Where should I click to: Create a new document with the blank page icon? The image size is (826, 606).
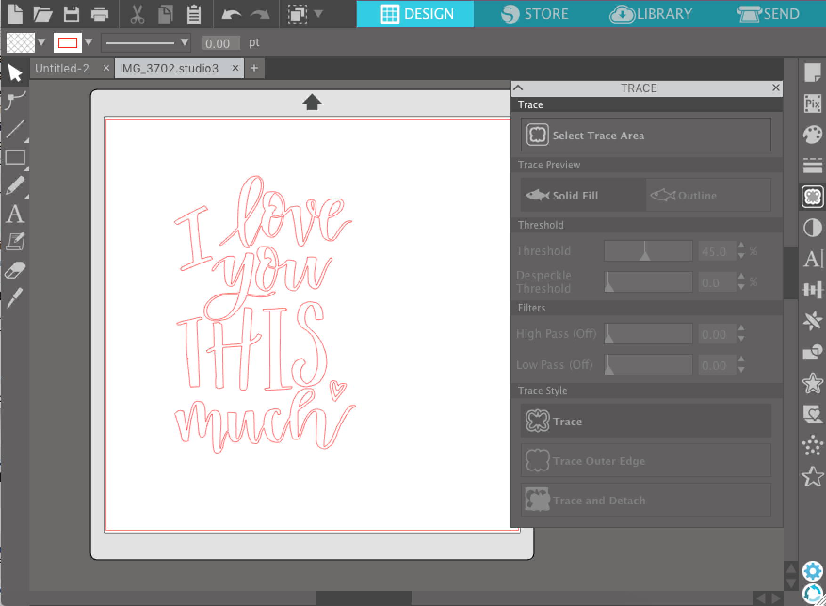[x=15, y=14]
